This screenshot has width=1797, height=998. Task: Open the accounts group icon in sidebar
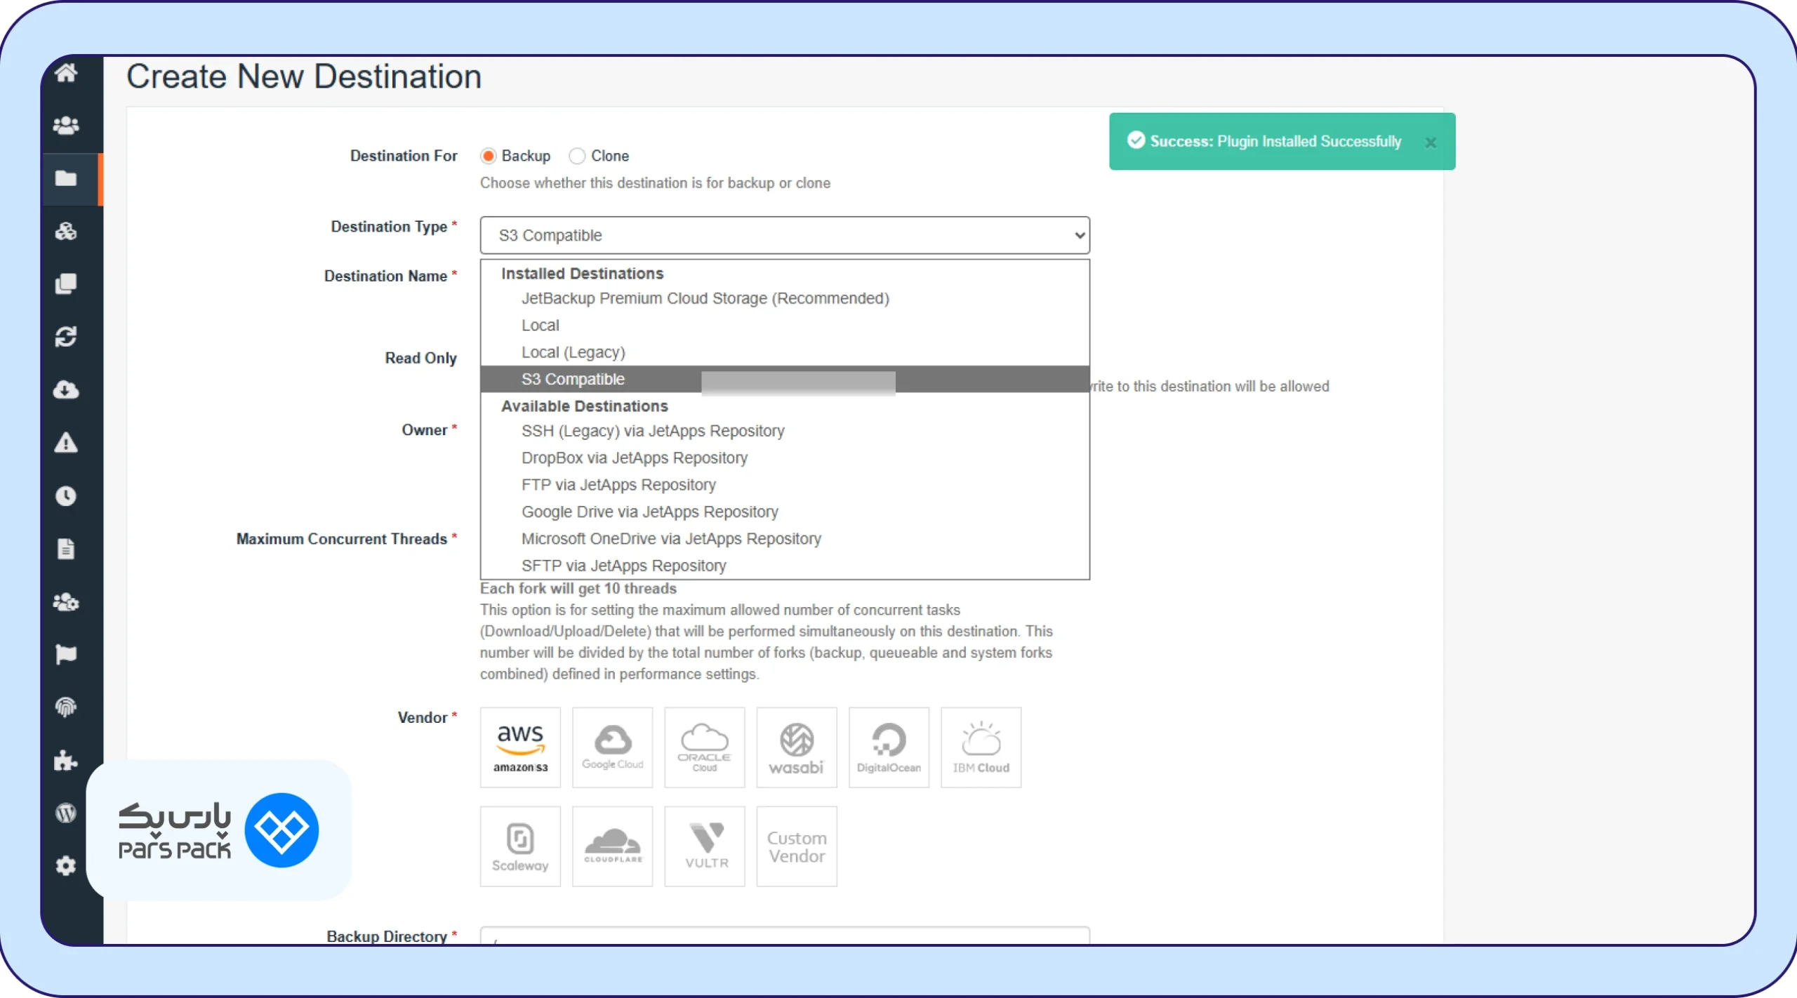tap(66, 126)
